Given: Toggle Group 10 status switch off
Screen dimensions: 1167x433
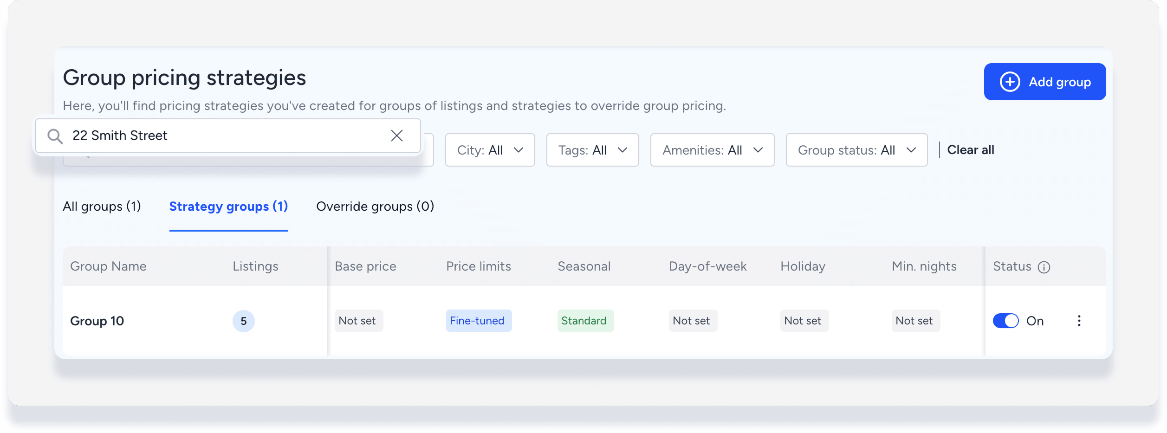Looking at the screenshot, I should [1005, 321].
